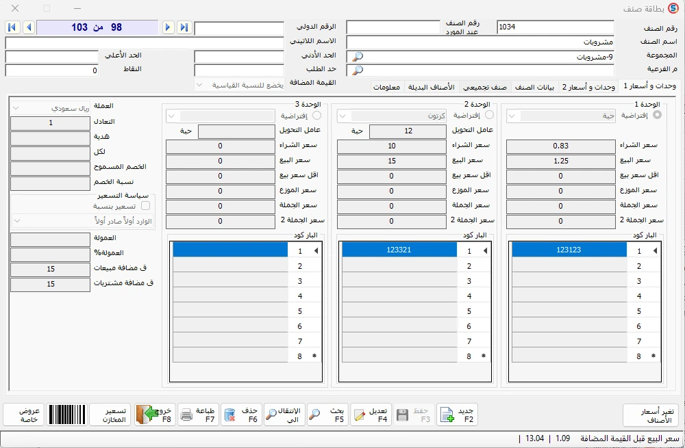The height and width of the screenshot is (448, 685).
Task: Click row arrow of unit 1 barcode list
Action: [x=655, y=251]
